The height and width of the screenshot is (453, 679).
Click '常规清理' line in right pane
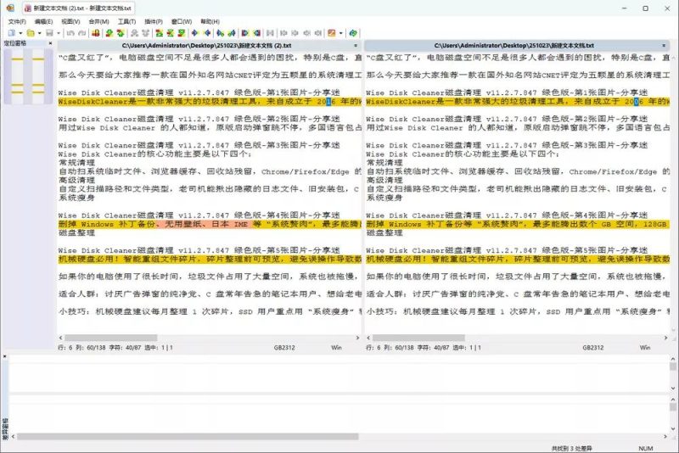tap(384, 163)
